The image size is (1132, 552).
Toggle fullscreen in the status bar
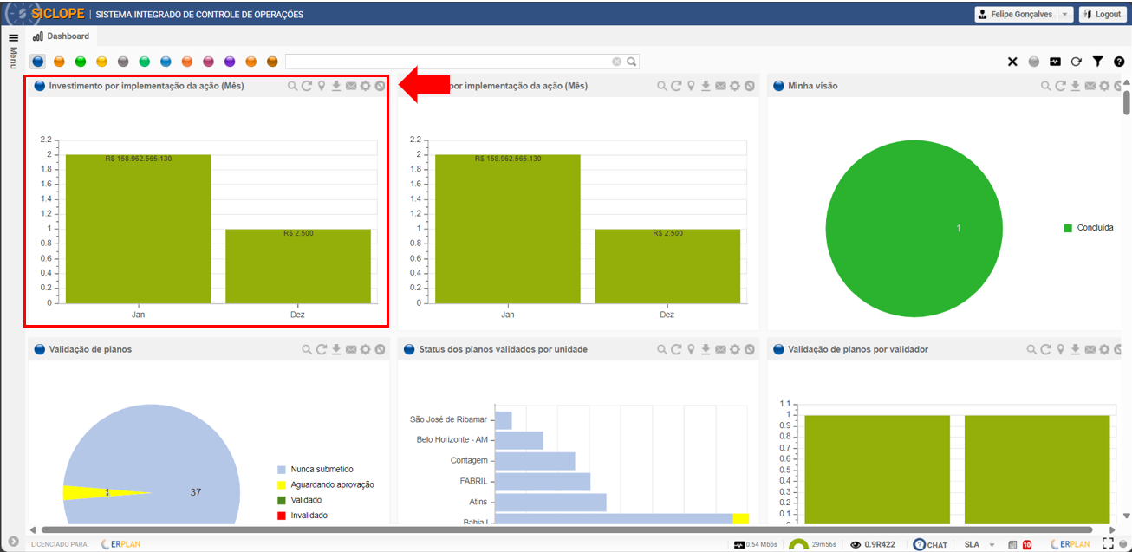click(1108, 543)
